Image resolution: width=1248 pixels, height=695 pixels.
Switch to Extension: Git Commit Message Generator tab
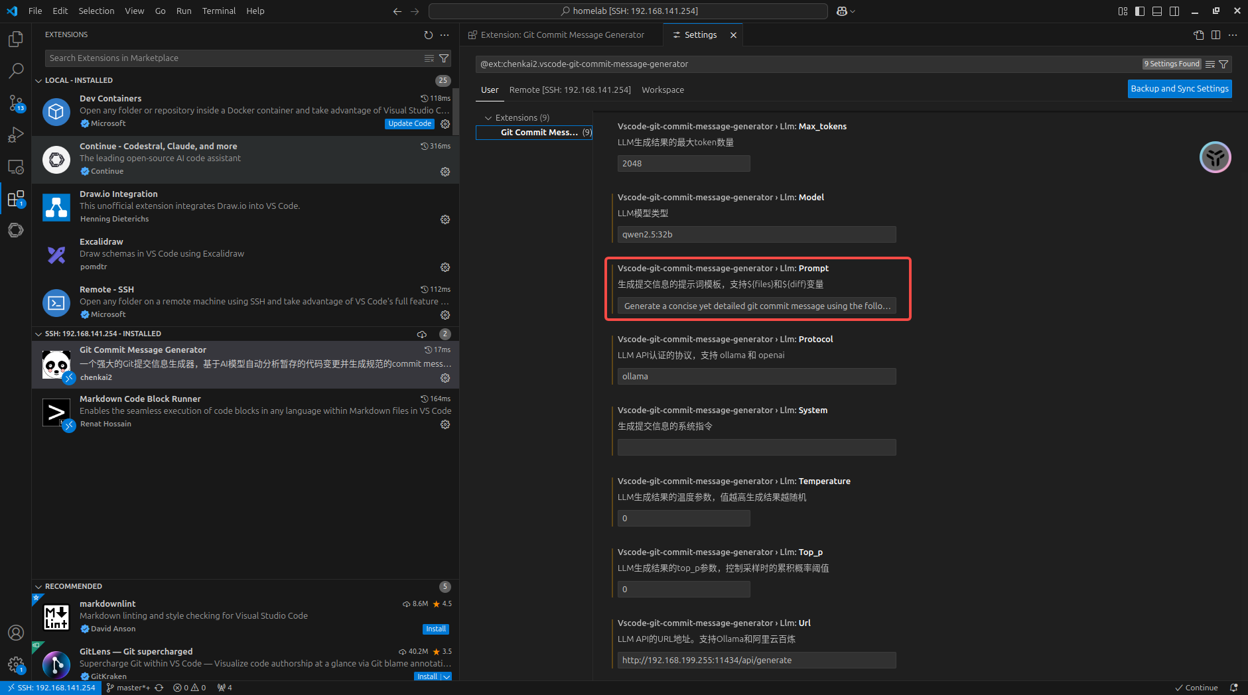(x=561, y=35)
